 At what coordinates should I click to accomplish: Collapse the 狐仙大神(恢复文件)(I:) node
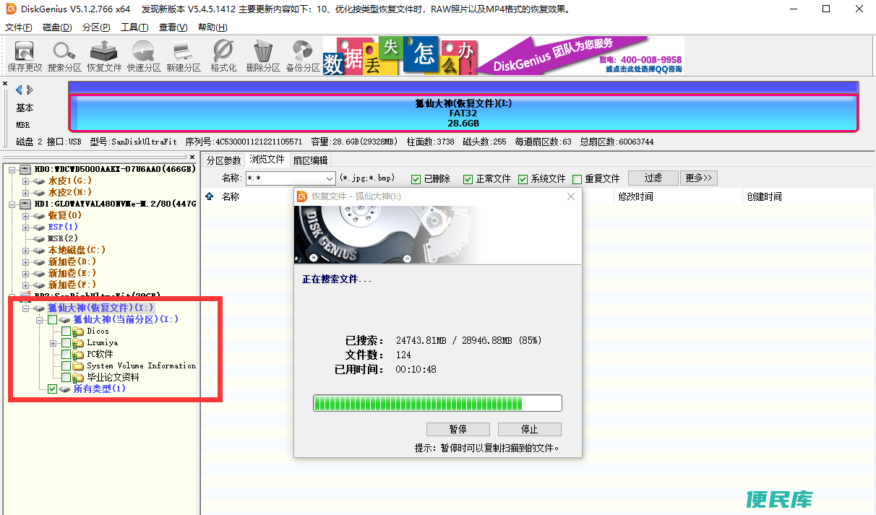pyautogui.click(x=26, y=308)
